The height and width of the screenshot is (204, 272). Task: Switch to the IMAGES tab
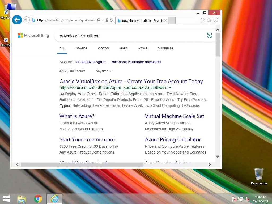click(x=81, y=48)
